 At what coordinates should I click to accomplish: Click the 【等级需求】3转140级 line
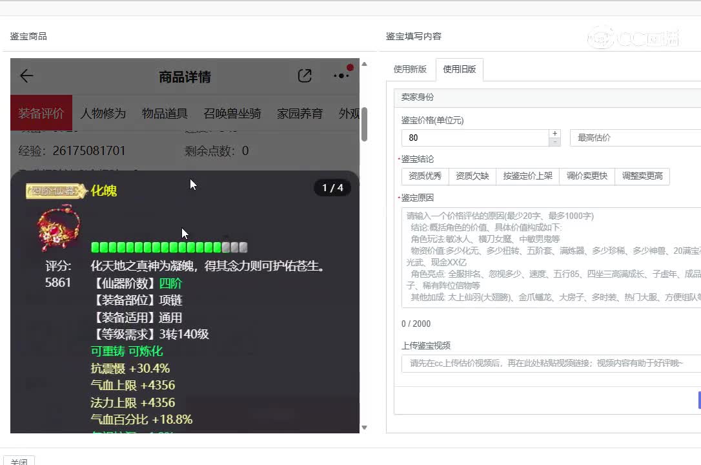[150, 335]
